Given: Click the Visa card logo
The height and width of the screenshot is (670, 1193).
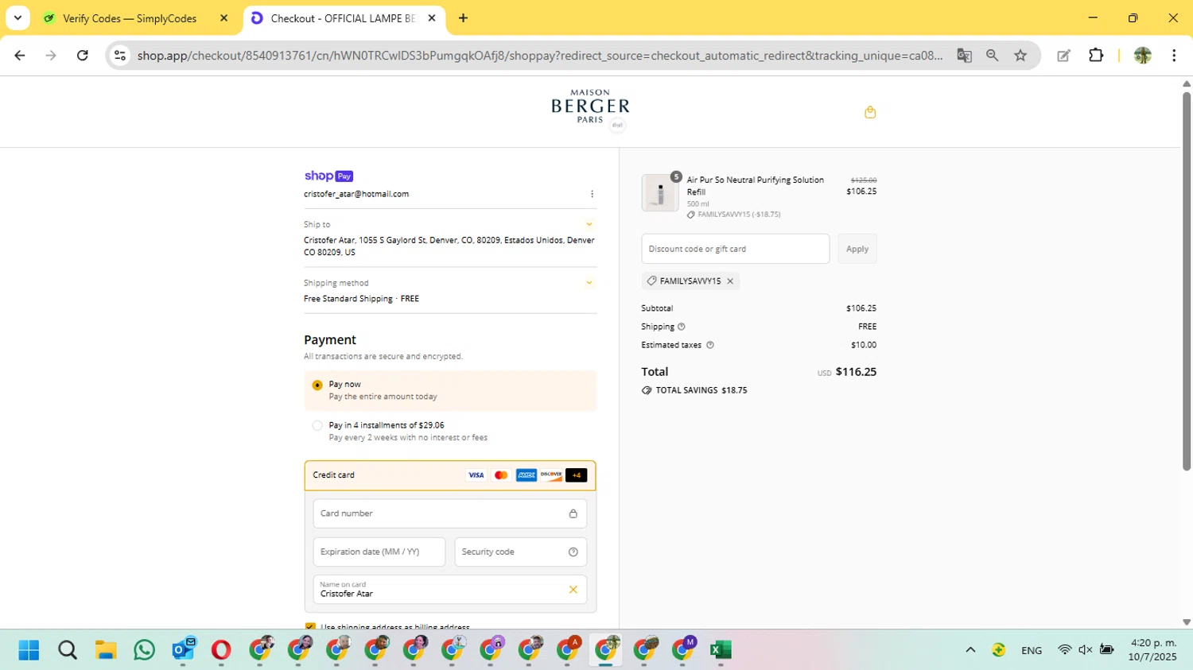Looking at the screenshot, I should tap(476, 475).
